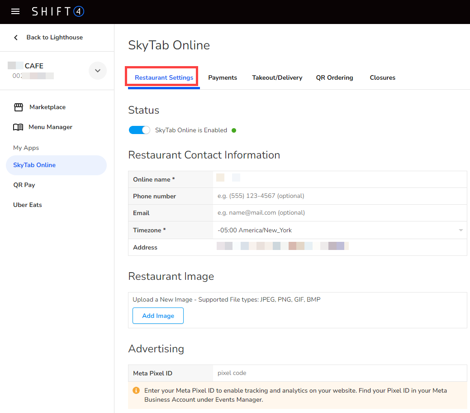This screenshot has width=470, height=413.
Task: Open the Takeout/Delivery tab
Action: 277,78
